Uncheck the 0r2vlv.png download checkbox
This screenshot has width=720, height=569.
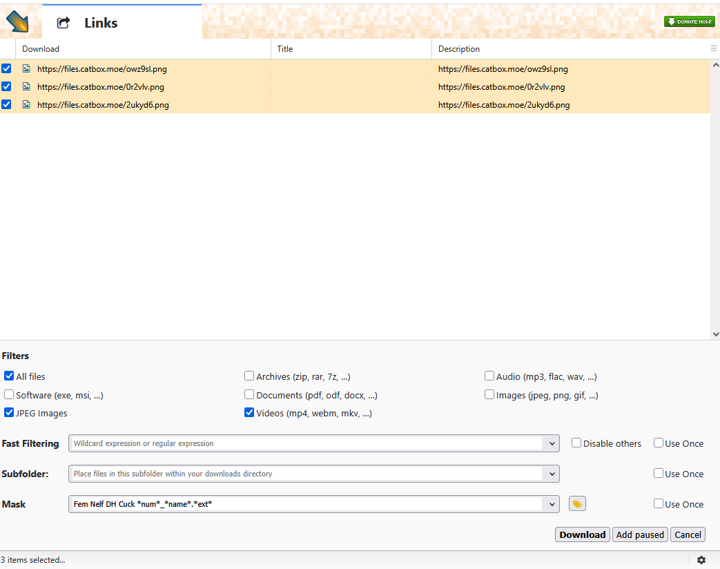[6, 86]
